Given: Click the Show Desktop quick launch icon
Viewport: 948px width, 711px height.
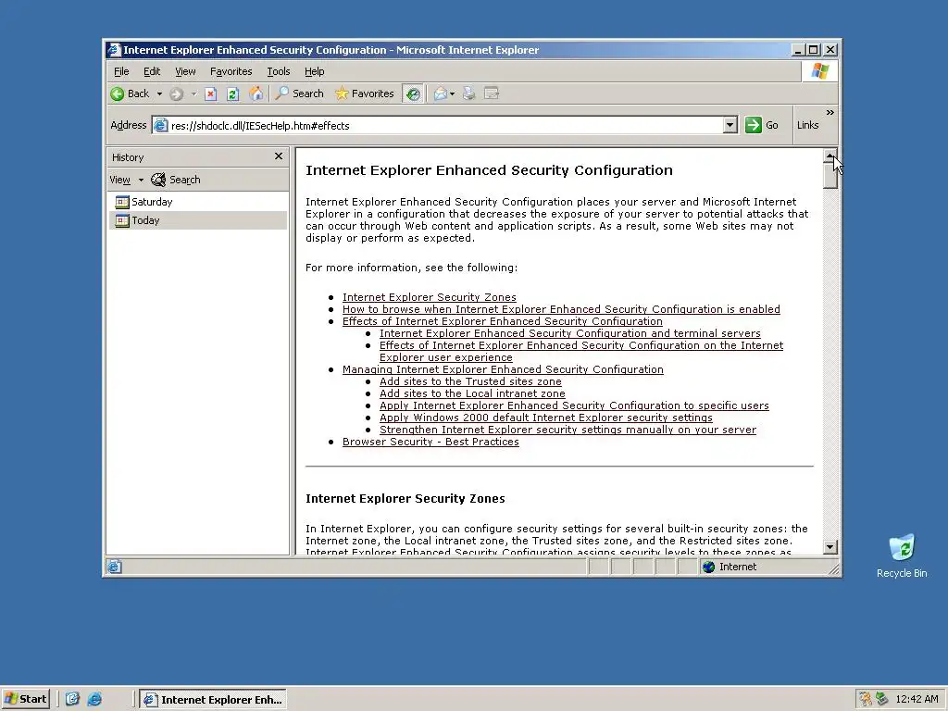Looking at the screenshot, I should (x=72, y=699).
